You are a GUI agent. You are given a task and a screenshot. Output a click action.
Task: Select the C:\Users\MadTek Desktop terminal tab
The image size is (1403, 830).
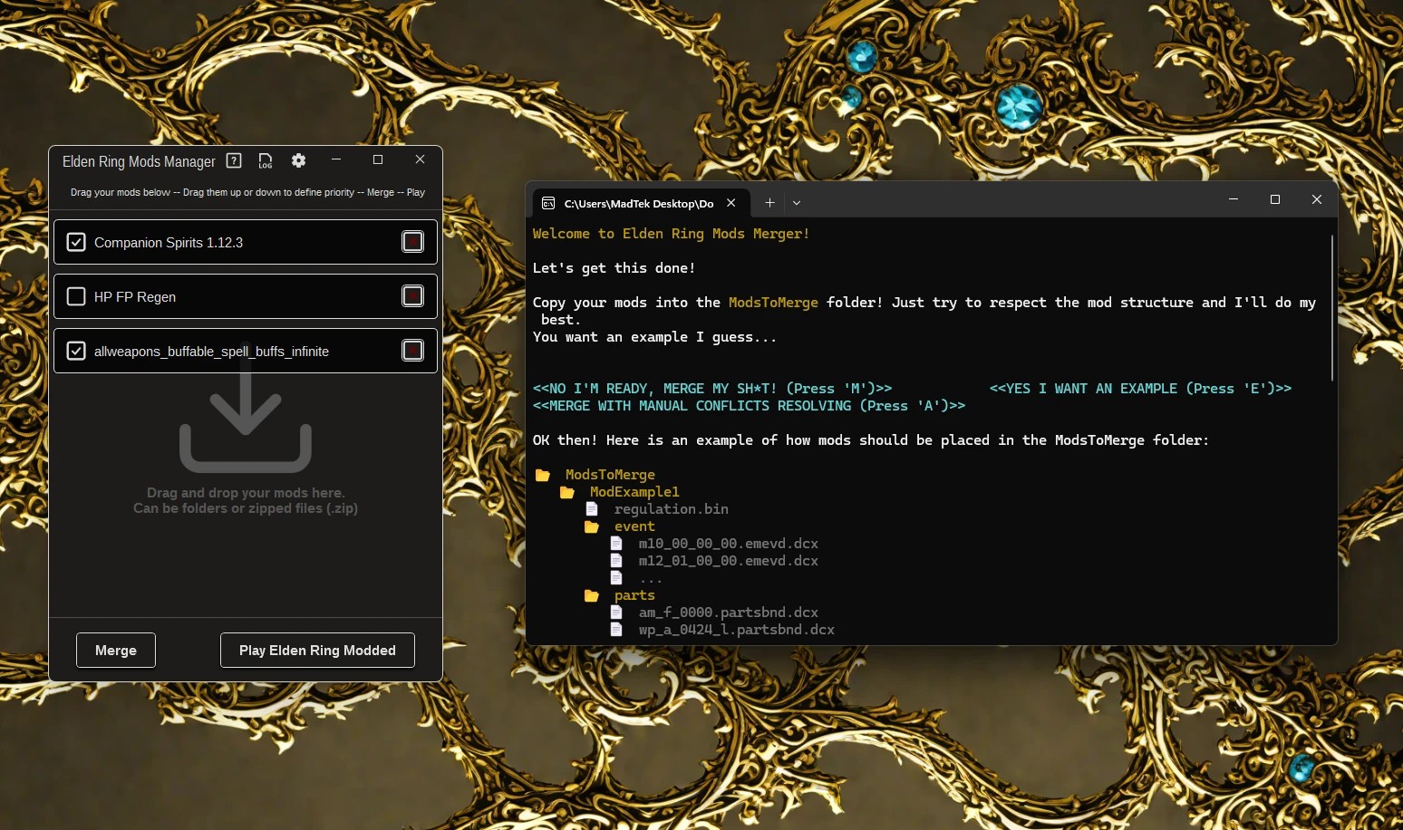tap(639, 203)
